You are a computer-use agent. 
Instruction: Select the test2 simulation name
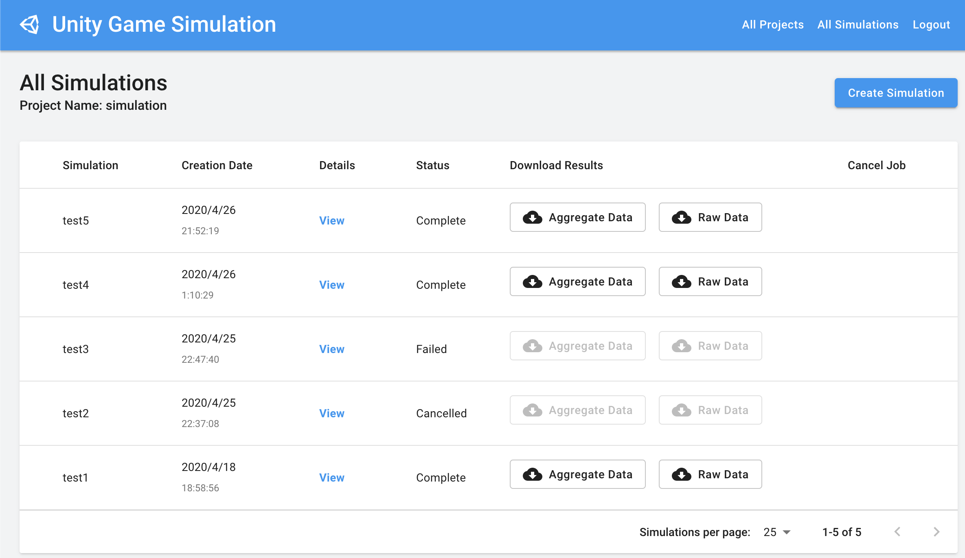click(x=76, y=413)
